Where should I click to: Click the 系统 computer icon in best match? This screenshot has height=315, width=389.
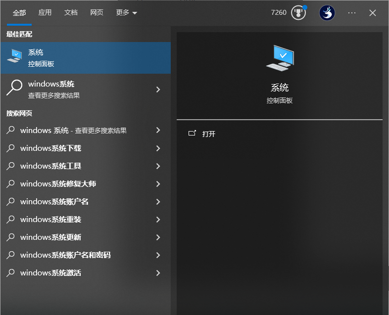pos(15,56)
